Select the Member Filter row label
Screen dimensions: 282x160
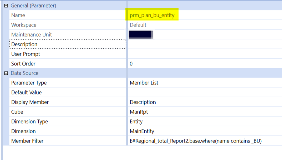[25, 141]
